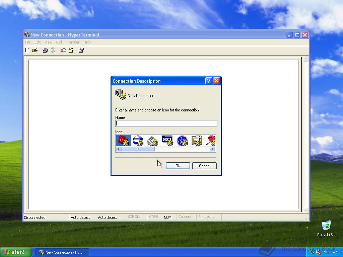Click the Disconnected status bar text

coord(35,218)
